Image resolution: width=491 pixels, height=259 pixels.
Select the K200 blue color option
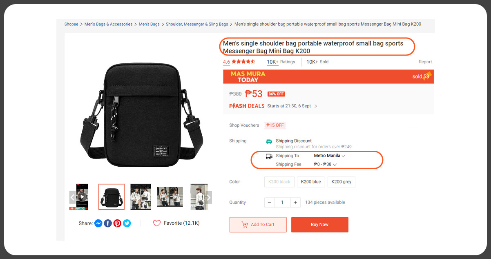coord(311,182)
